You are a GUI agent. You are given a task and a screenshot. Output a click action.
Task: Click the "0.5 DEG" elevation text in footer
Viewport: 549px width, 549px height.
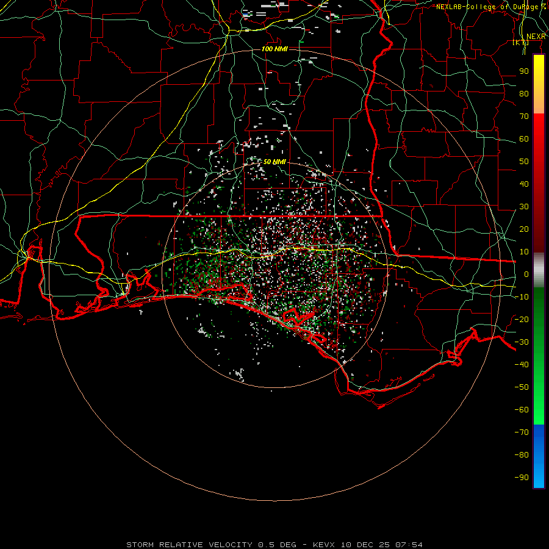278,545
